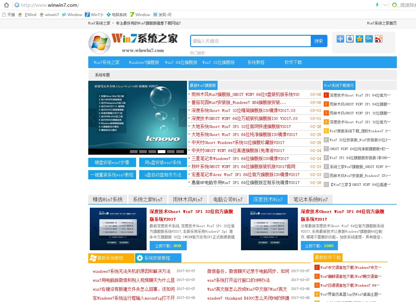The height and width of the screenshot is (302, 416).
Task: Open Win7系统之家 in navigation bar
Action: [x=106, y=62]
